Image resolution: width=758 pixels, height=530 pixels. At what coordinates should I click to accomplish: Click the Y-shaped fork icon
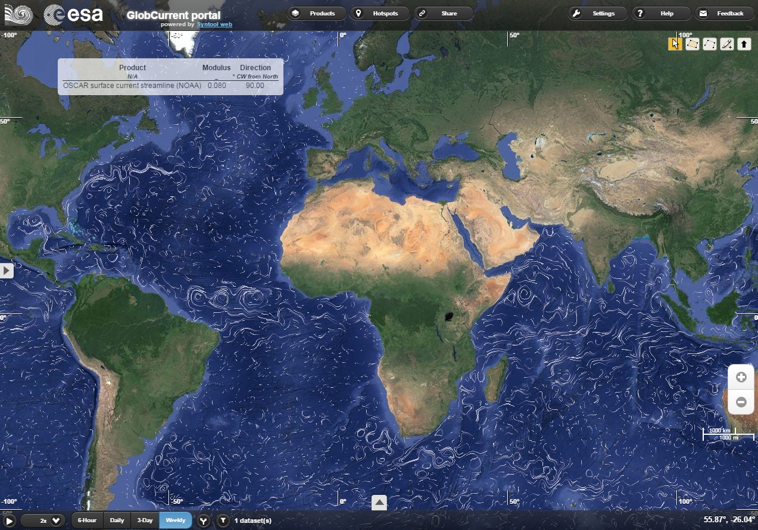point(204,520)
